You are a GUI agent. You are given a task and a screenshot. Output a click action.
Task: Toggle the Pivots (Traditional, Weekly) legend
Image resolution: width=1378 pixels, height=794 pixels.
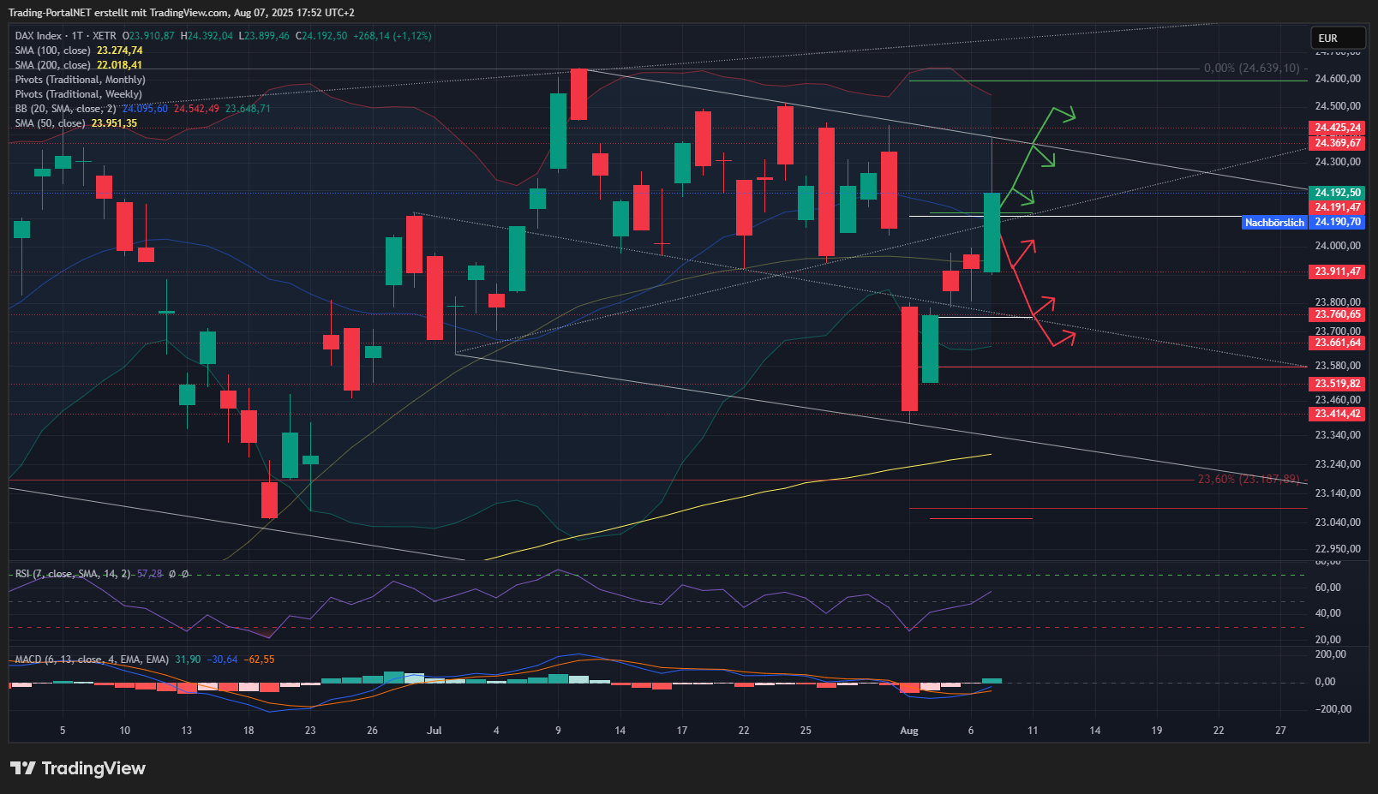[x=79, y=94]
